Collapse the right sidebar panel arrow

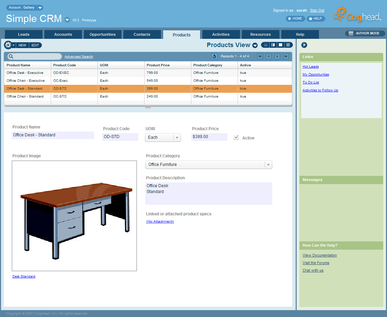(304, 45)
